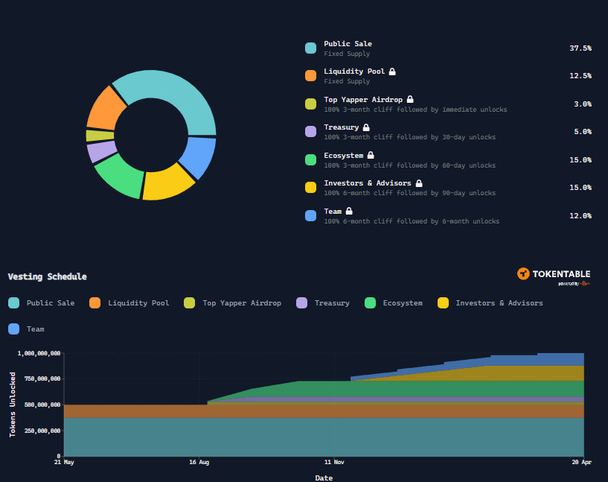Viewport: 608px width, 482px height.
Task: Toggle Team series in vesting chart legend
Action: click(26, 329)
